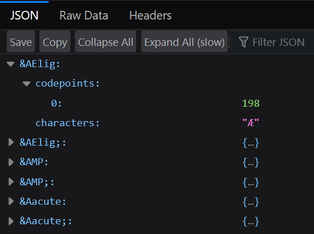The height and width of the screenshot is (234, 314).
Task: Expand the &AMP;: entry
Action: (x=11, y=182)
